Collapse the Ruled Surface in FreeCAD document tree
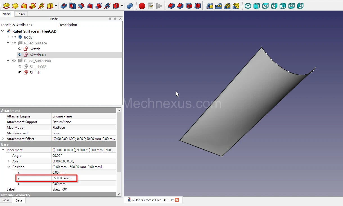 point(3,31)
